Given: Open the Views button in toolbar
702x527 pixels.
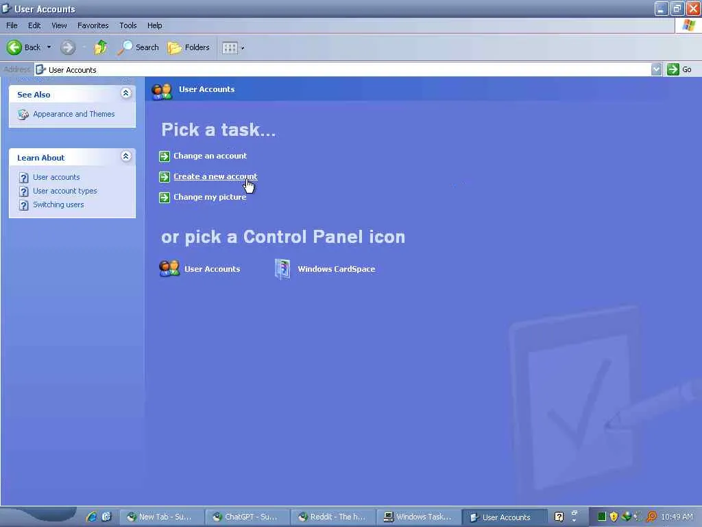Looking at the screenshot, I should point(230,47).
